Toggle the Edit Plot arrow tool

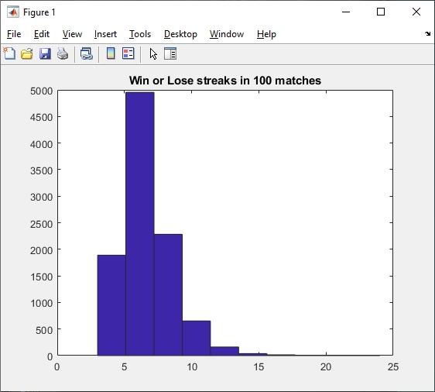pyautogui.click(x=153, y=53)
